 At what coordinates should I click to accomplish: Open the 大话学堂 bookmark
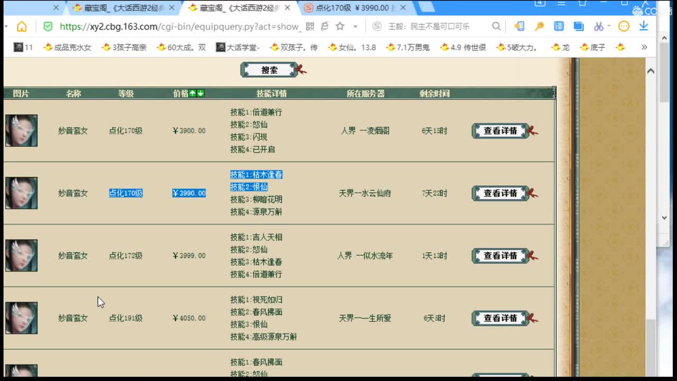pyautogui.click(x=237, y=47)
